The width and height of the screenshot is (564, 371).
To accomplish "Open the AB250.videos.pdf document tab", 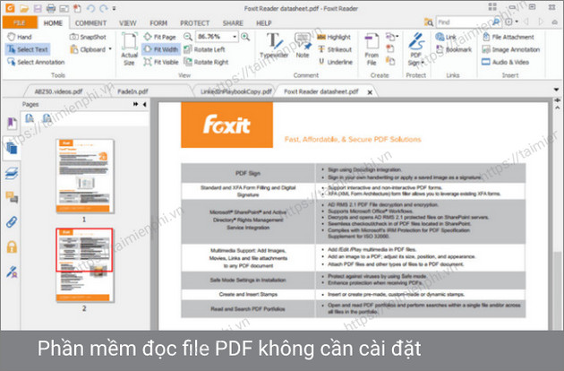I will pos(58,91).
